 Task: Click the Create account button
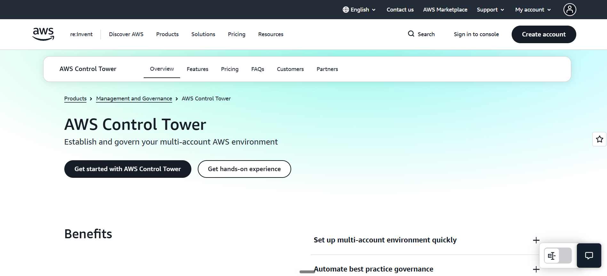[544, 34]
